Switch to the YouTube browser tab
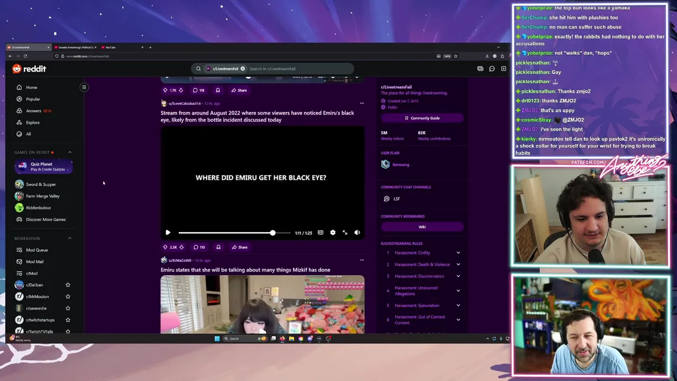Screen dimensions: 677x381 (122, 47)
